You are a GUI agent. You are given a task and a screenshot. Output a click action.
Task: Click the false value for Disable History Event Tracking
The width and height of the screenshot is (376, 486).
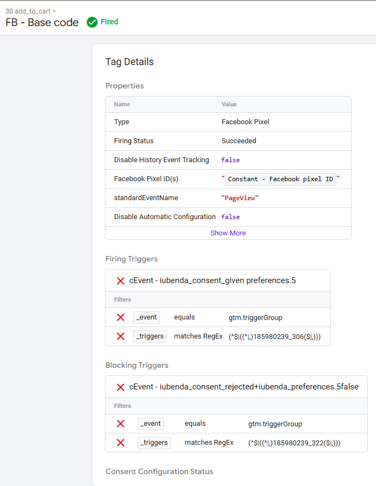click(230, 160)
